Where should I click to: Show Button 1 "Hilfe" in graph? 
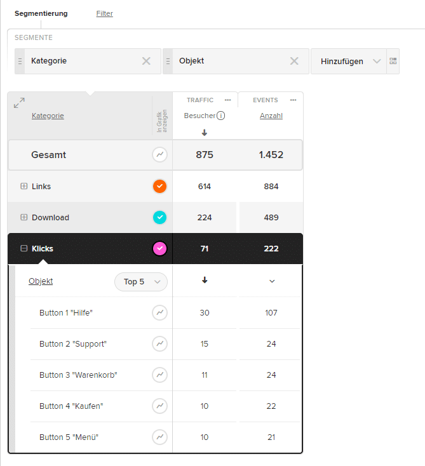pos(159,312)
